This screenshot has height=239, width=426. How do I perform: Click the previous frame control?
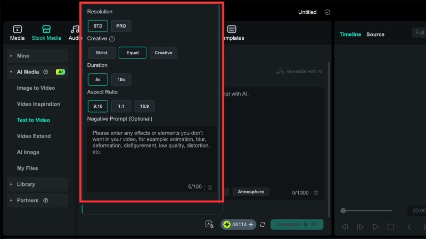[345, 227]
